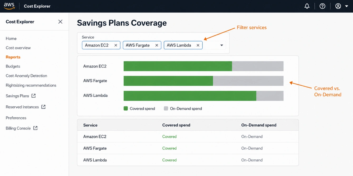Click Service table column header
This screenshot has width=353, height=176.
coord(90,125)
